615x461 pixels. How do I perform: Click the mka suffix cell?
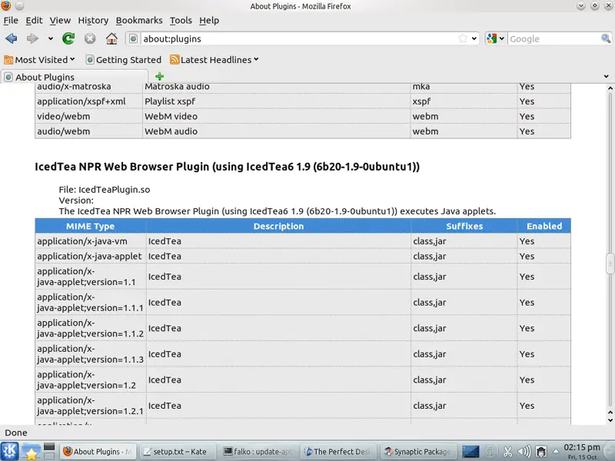pos(464,87)
